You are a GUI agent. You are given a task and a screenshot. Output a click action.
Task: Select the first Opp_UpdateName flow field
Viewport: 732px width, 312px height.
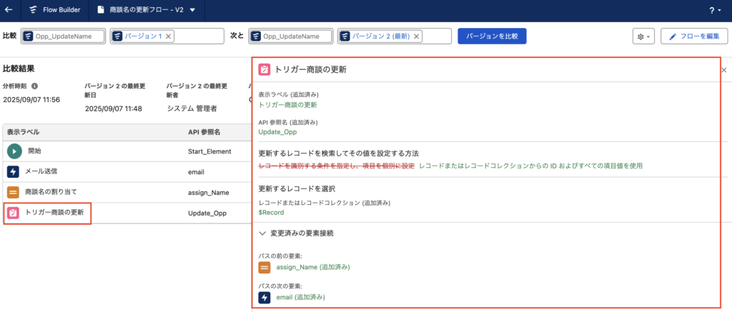[x=64, y=36]
